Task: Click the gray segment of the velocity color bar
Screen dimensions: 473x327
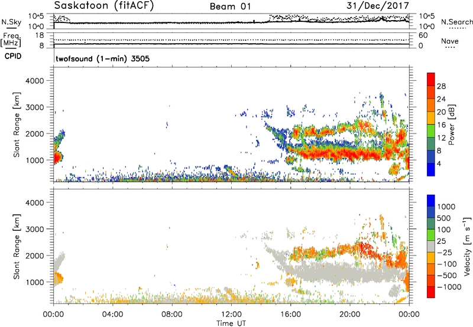Action: tap(431, 247)
